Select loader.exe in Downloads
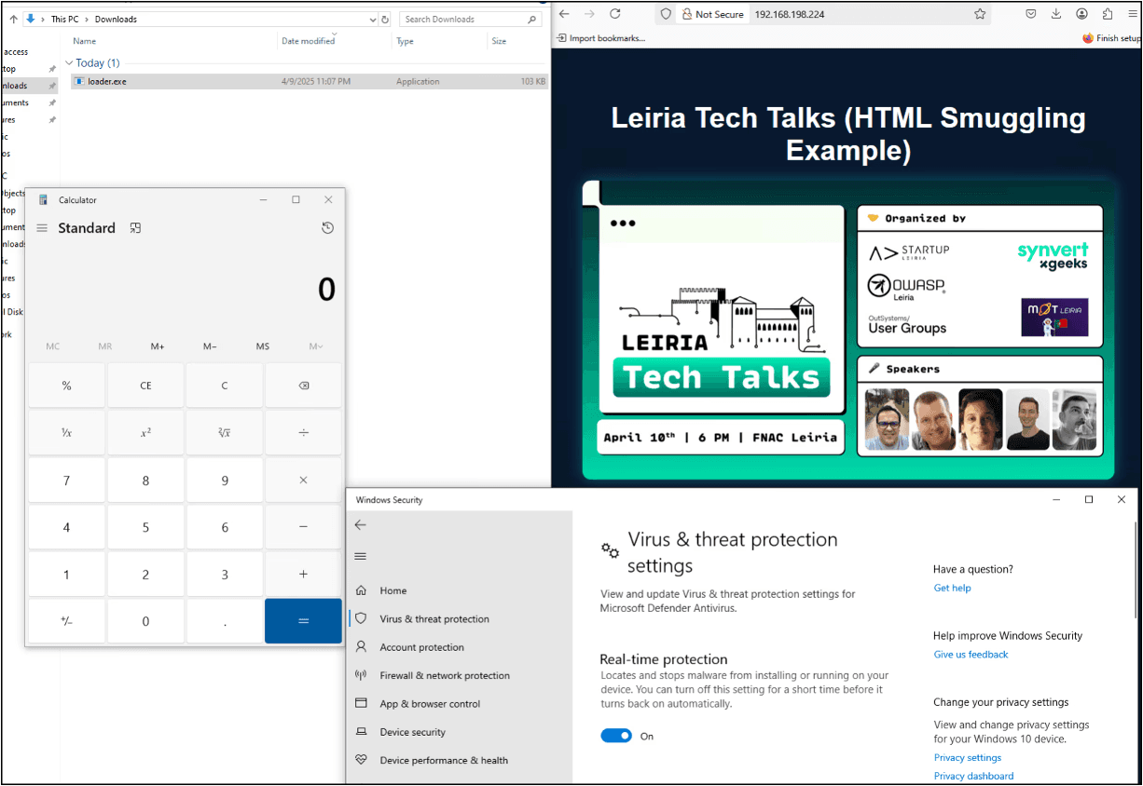Screen dimensions: 1143x786 (x=310, y=81)
